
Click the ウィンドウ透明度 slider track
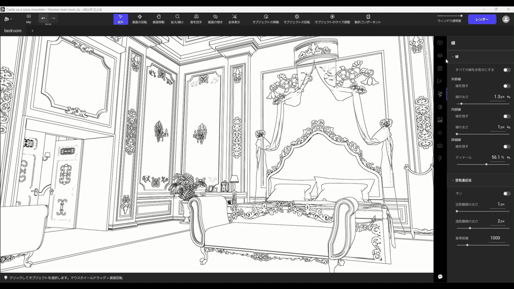449,16
